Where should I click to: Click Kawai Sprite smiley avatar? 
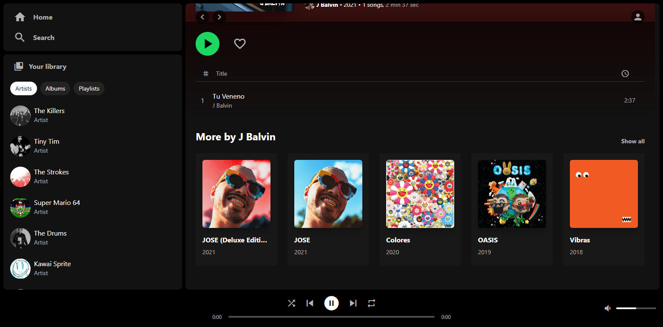tap(20, 269)
